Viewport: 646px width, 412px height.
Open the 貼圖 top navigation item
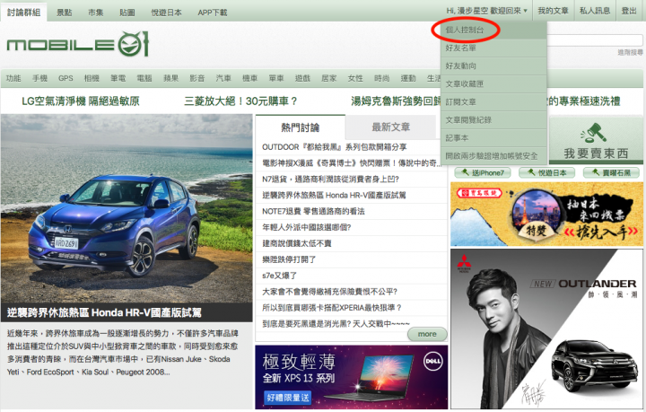[127, 13]
